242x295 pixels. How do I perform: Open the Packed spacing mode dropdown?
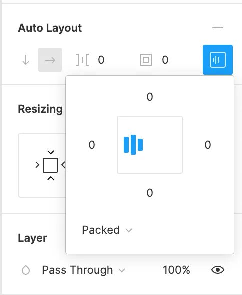coord(107,230)
